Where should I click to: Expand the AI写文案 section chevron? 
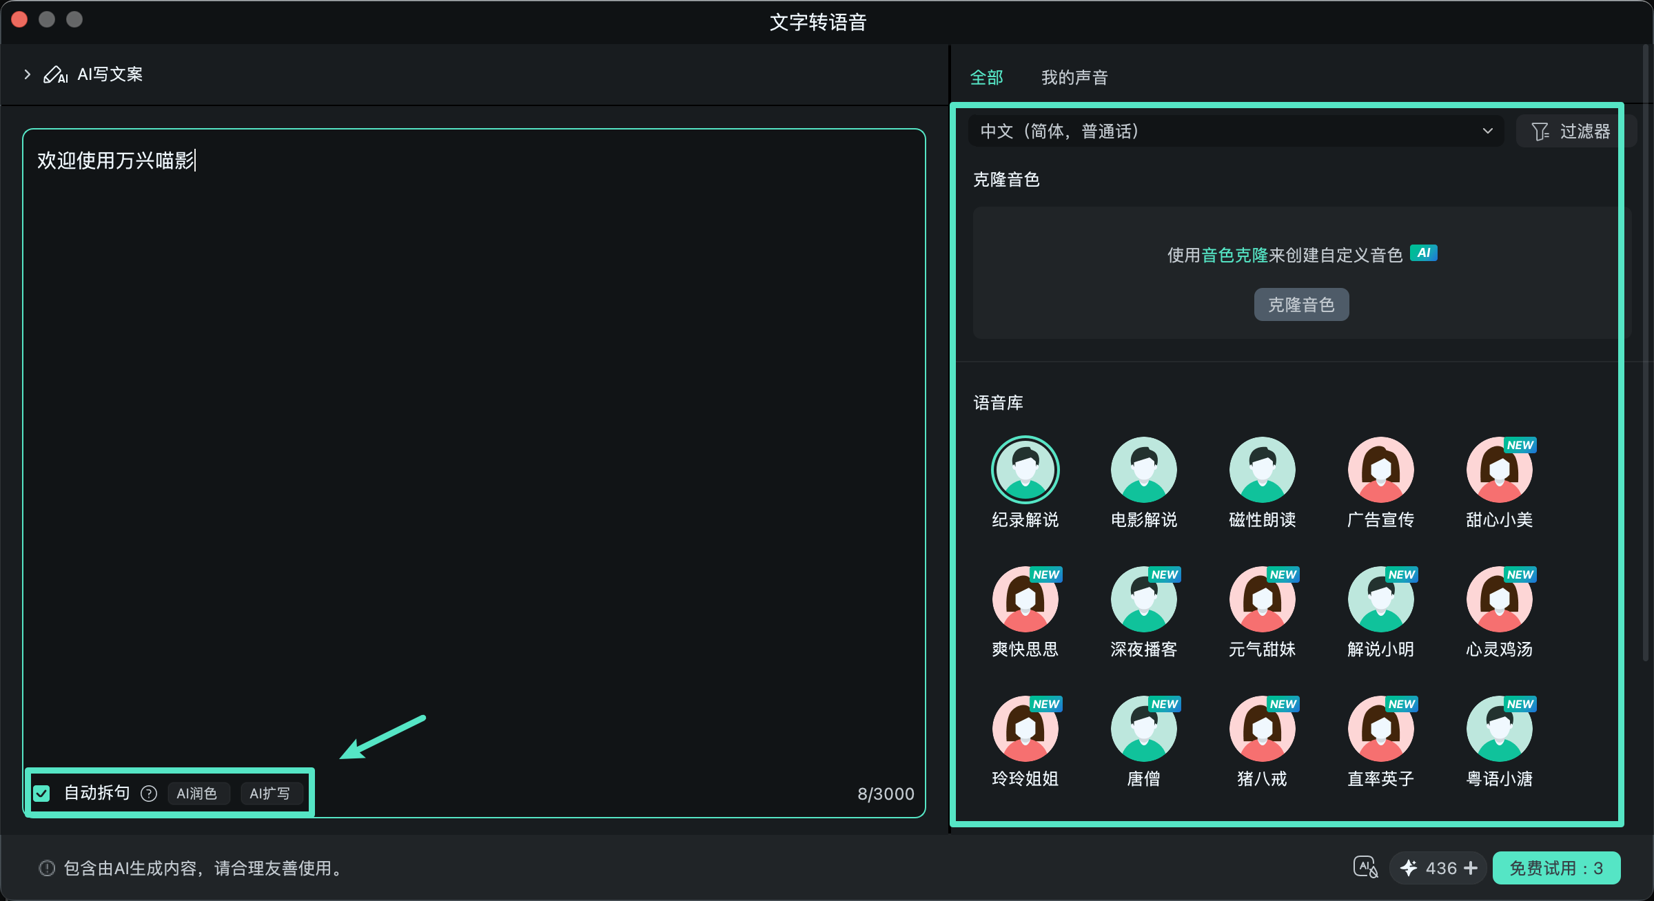(x=28, y=74)
